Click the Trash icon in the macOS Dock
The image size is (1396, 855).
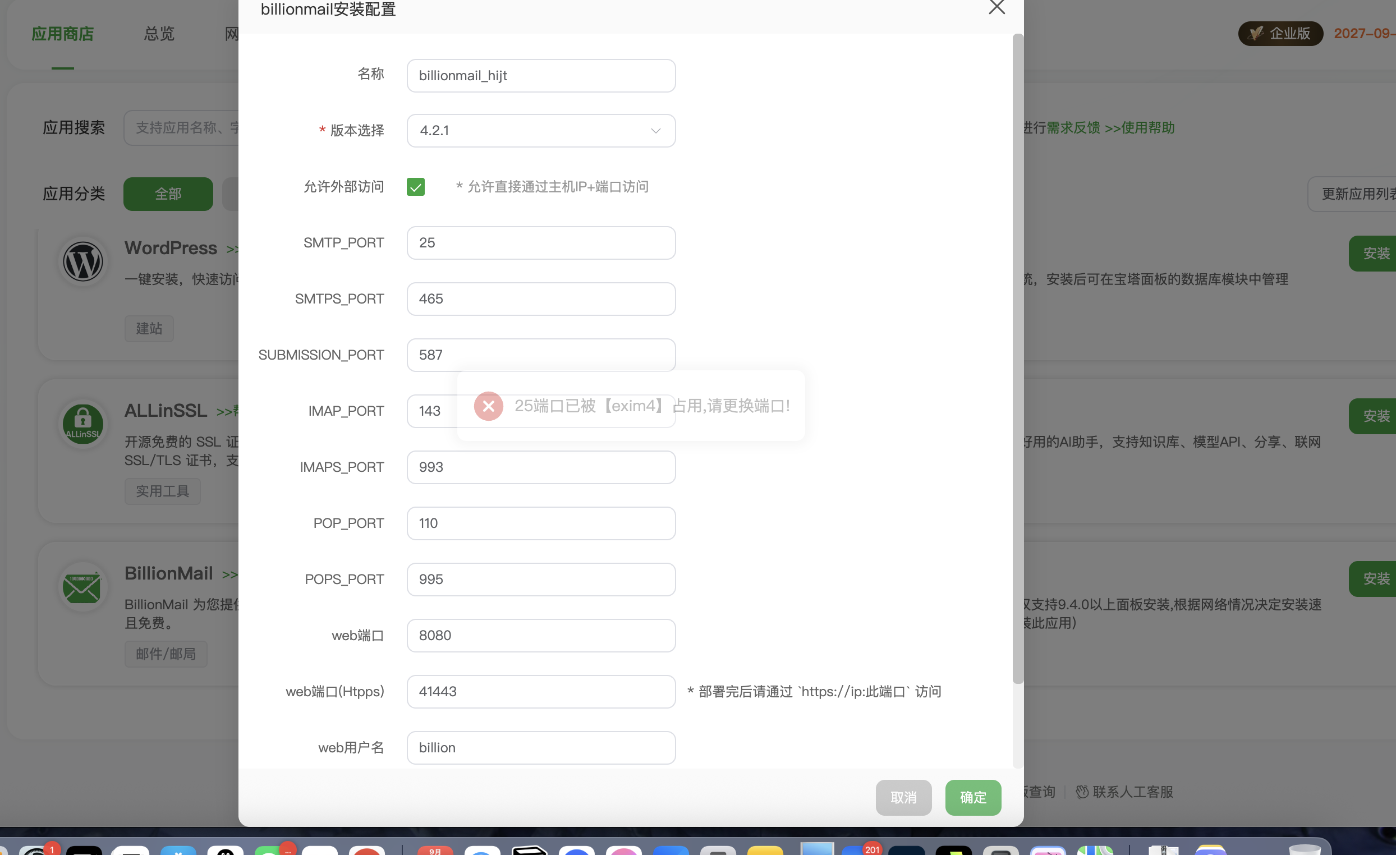coord(1305,849)
